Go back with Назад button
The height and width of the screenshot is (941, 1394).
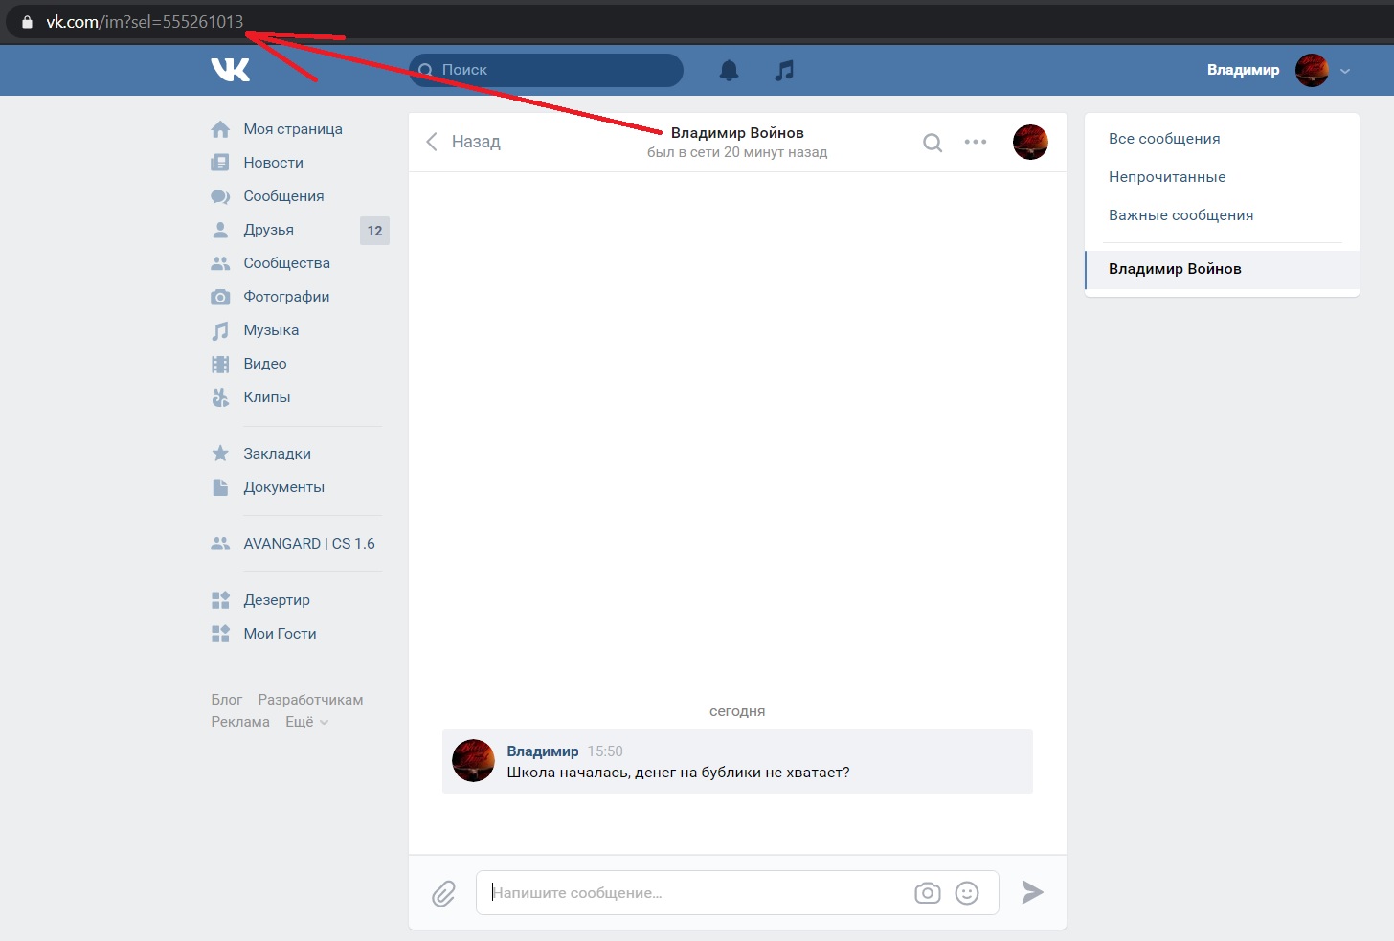(463, 142)
